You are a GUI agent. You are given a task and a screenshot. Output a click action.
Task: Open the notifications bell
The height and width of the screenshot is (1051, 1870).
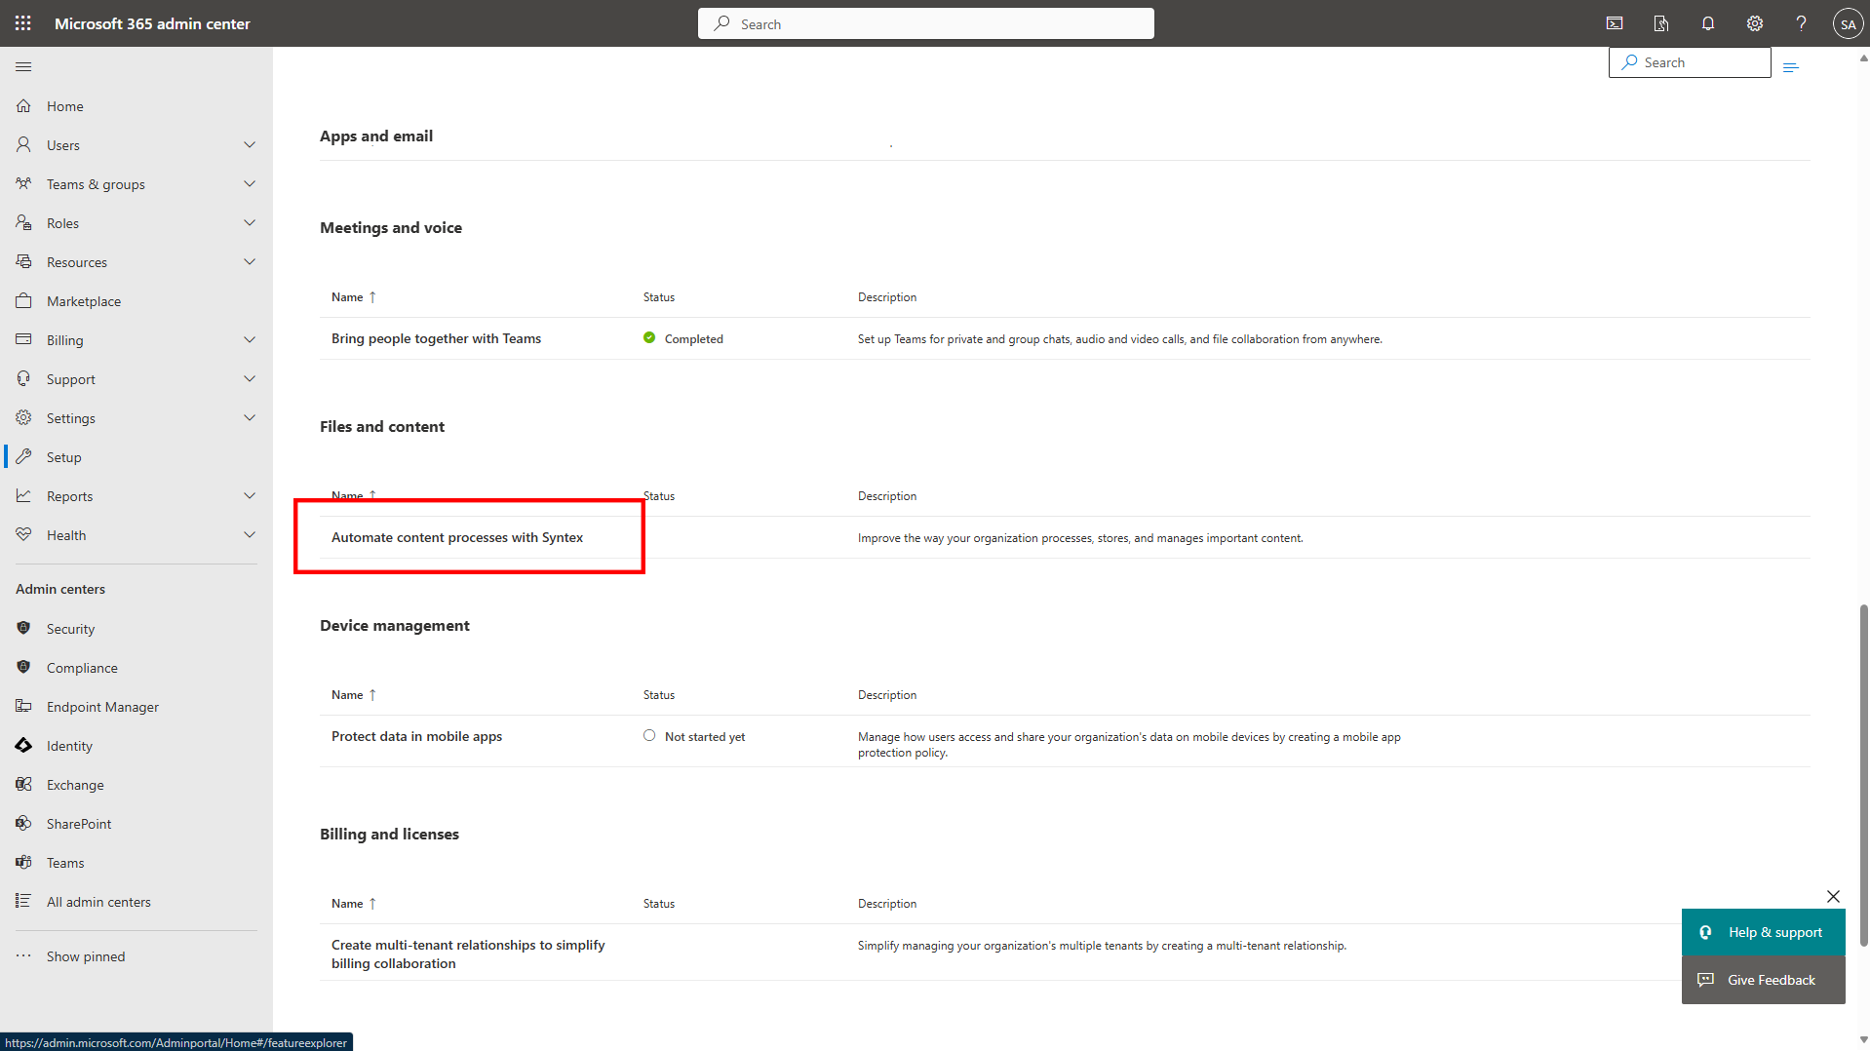(x=1707, y=22)
